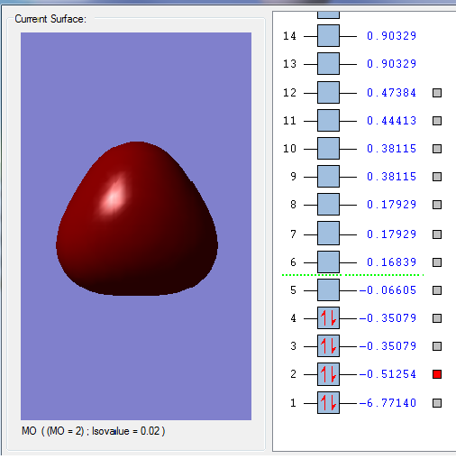Click the occupied orbital box for MO 3

328,346
